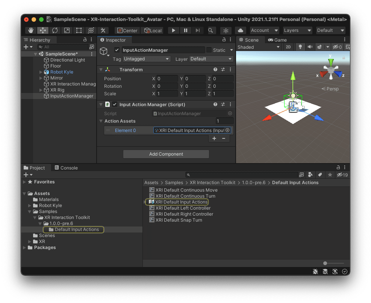Viewport: 371px width, 303px height.
Task: Select the Rect transform tool
Action: pyautogui.click(x=79, y=30)
